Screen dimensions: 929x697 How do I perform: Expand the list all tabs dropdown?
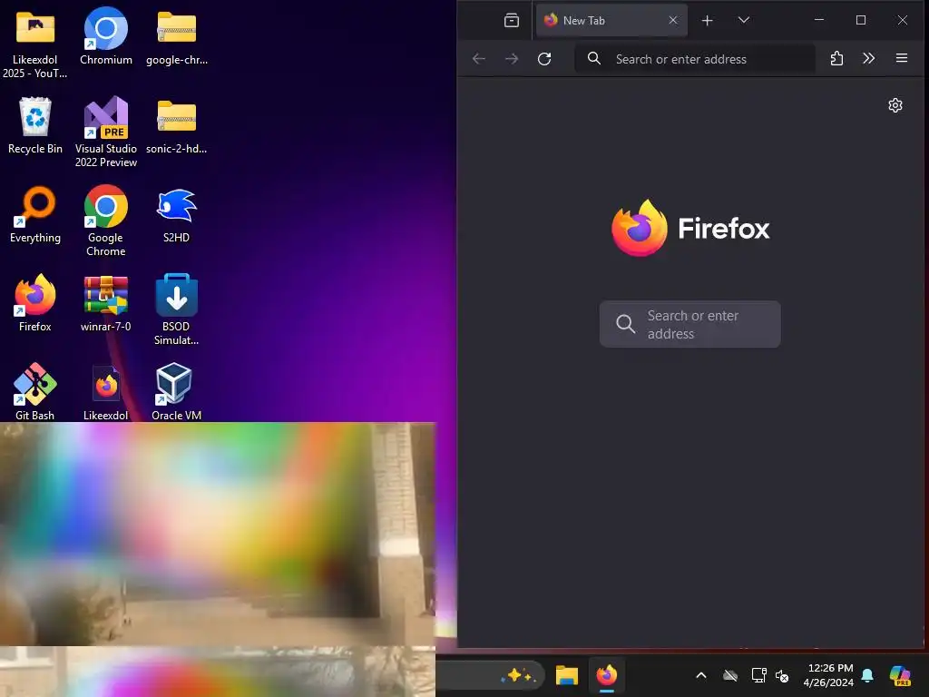744,20
